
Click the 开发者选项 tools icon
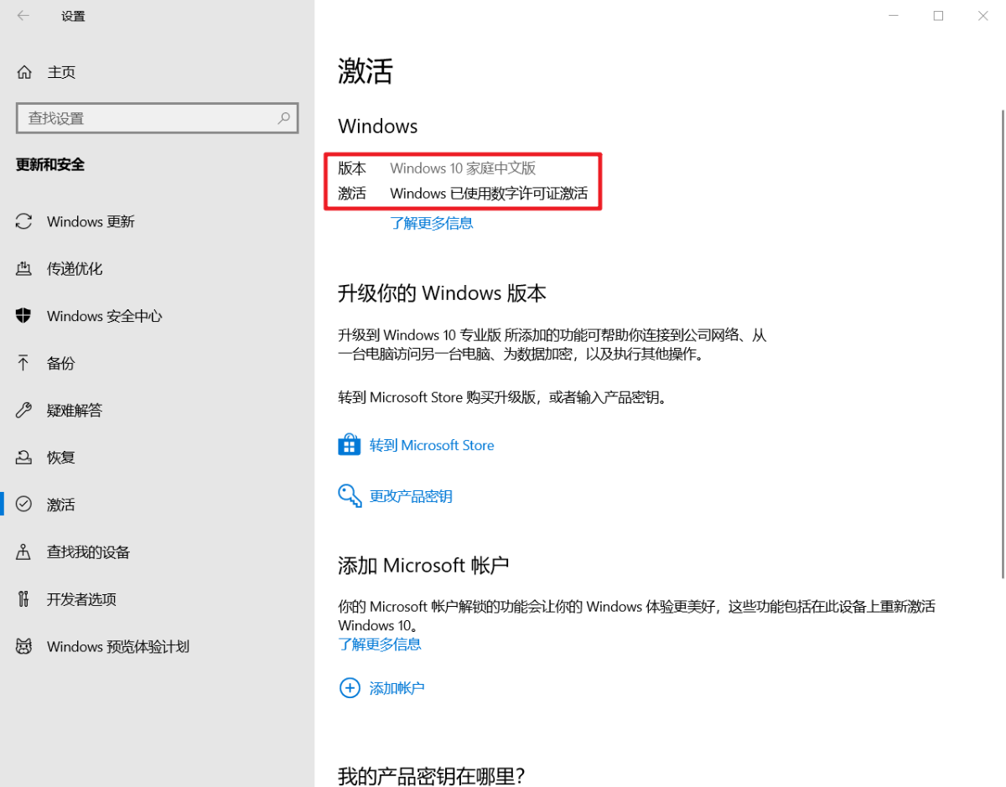pos(24,599)
